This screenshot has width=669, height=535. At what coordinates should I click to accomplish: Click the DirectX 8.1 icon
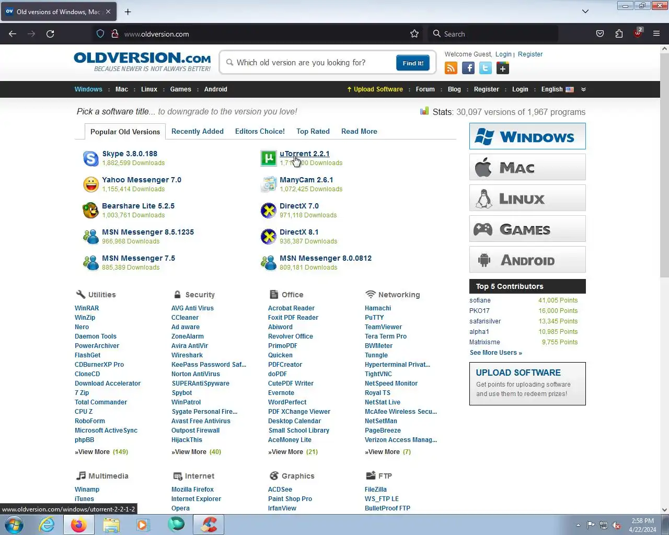[x=269, y=237]
